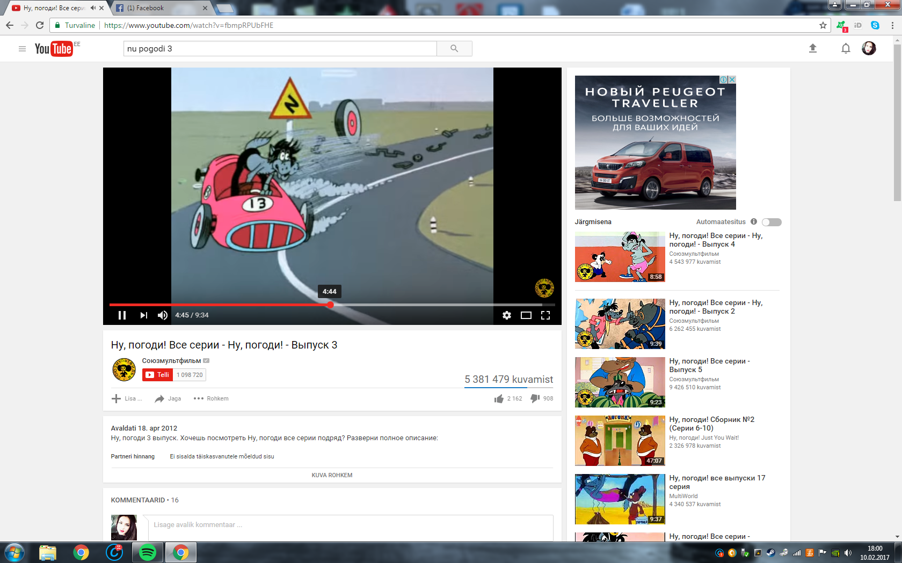Click the system tray volume icon
The image size is (902, 563).
(848, 553)
